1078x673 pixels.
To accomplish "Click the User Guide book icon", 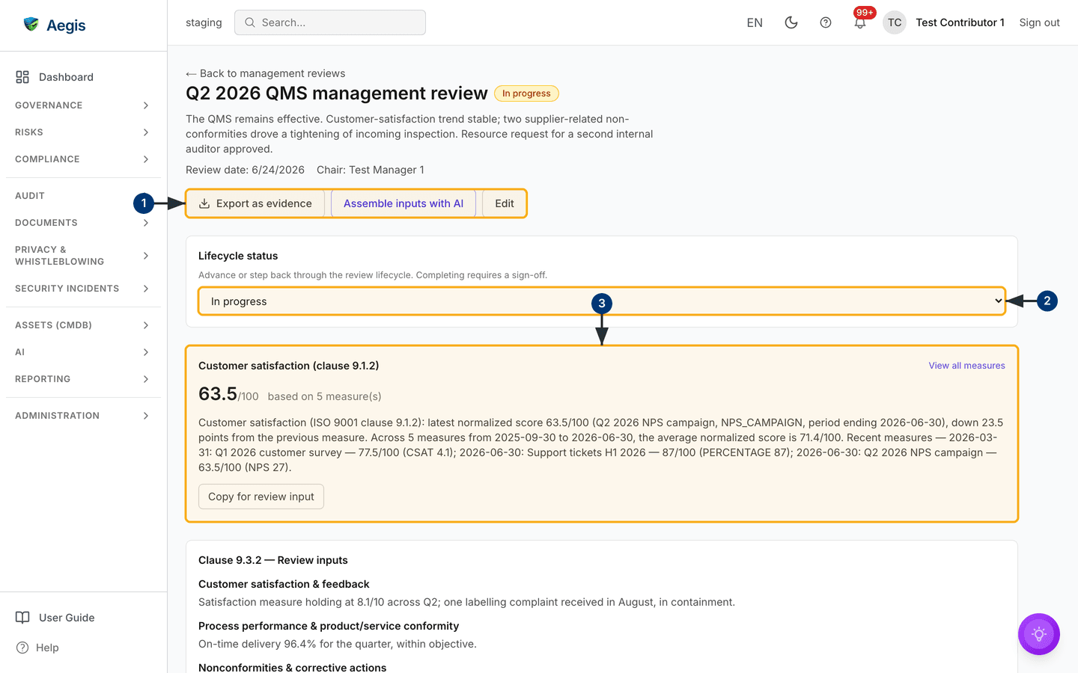I will 22,618.
